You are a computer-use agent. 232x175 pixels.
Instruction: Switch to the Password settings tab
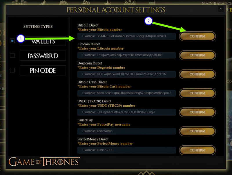43,56
